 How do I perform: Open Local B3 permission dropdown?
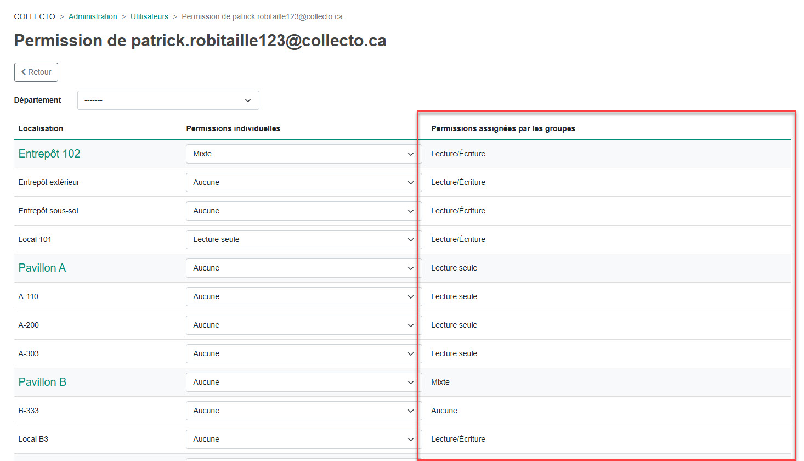(x=303, y=440)
